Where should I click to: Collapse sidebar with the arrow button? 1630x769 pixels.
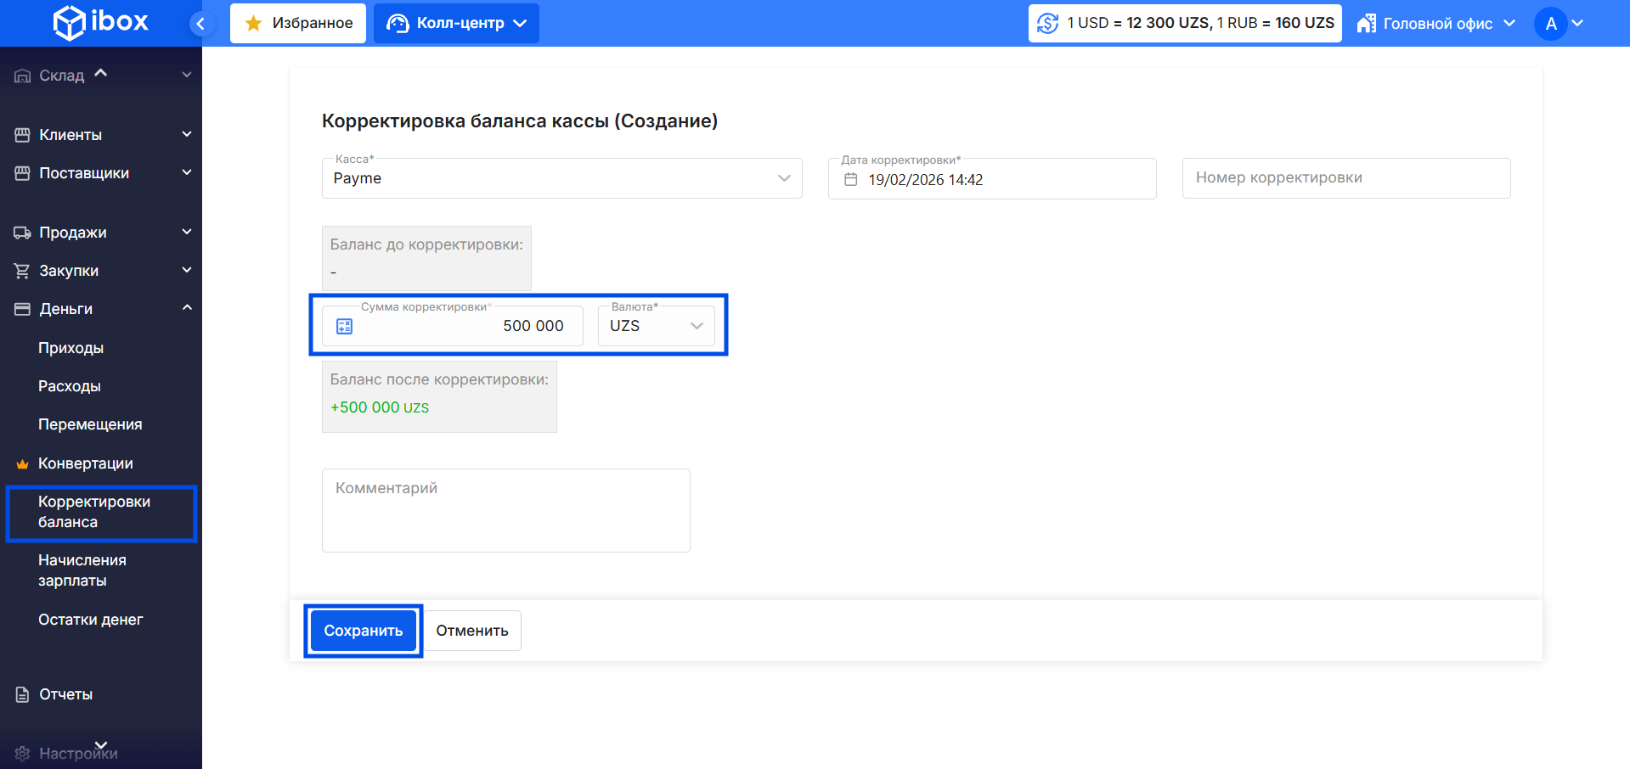[x=200, y=24]
